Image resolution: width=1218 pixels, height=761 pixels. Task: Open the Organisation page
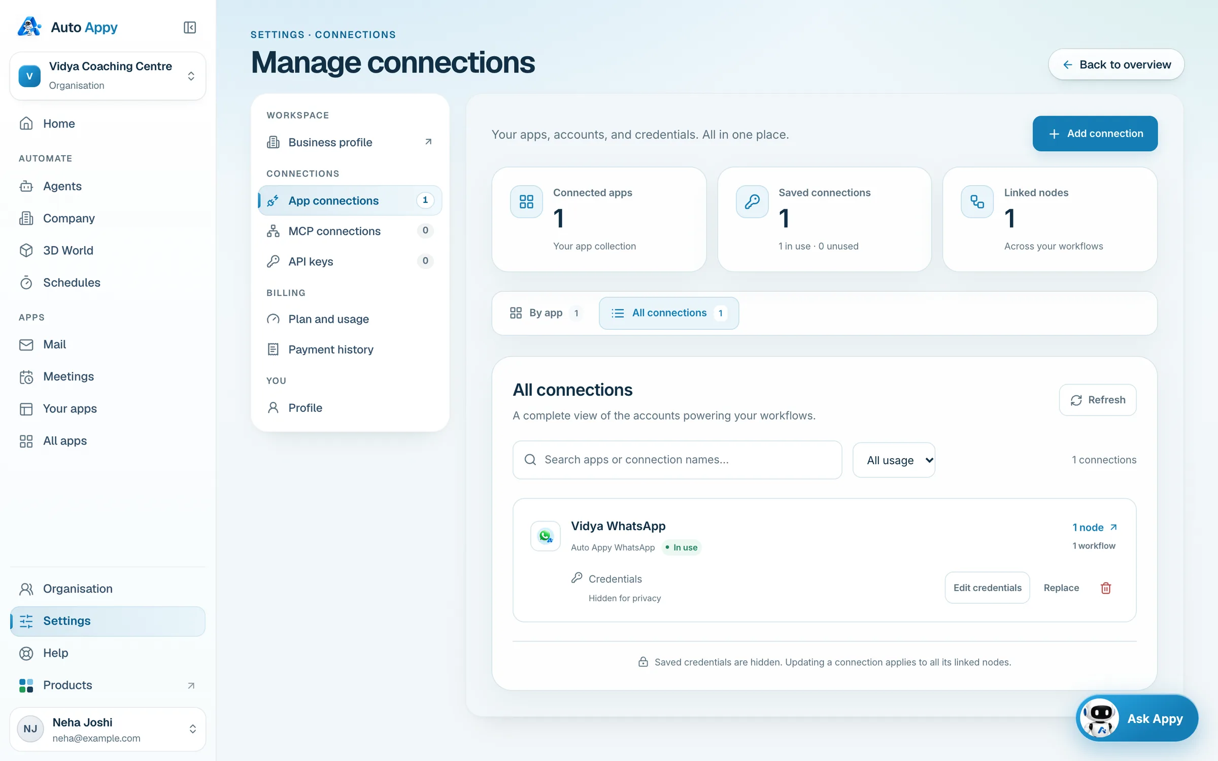coord(108,589)
